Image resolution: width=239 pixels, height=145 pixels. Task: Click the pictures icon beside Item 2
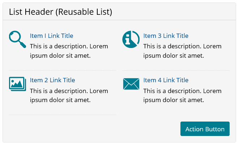(17, 84)
